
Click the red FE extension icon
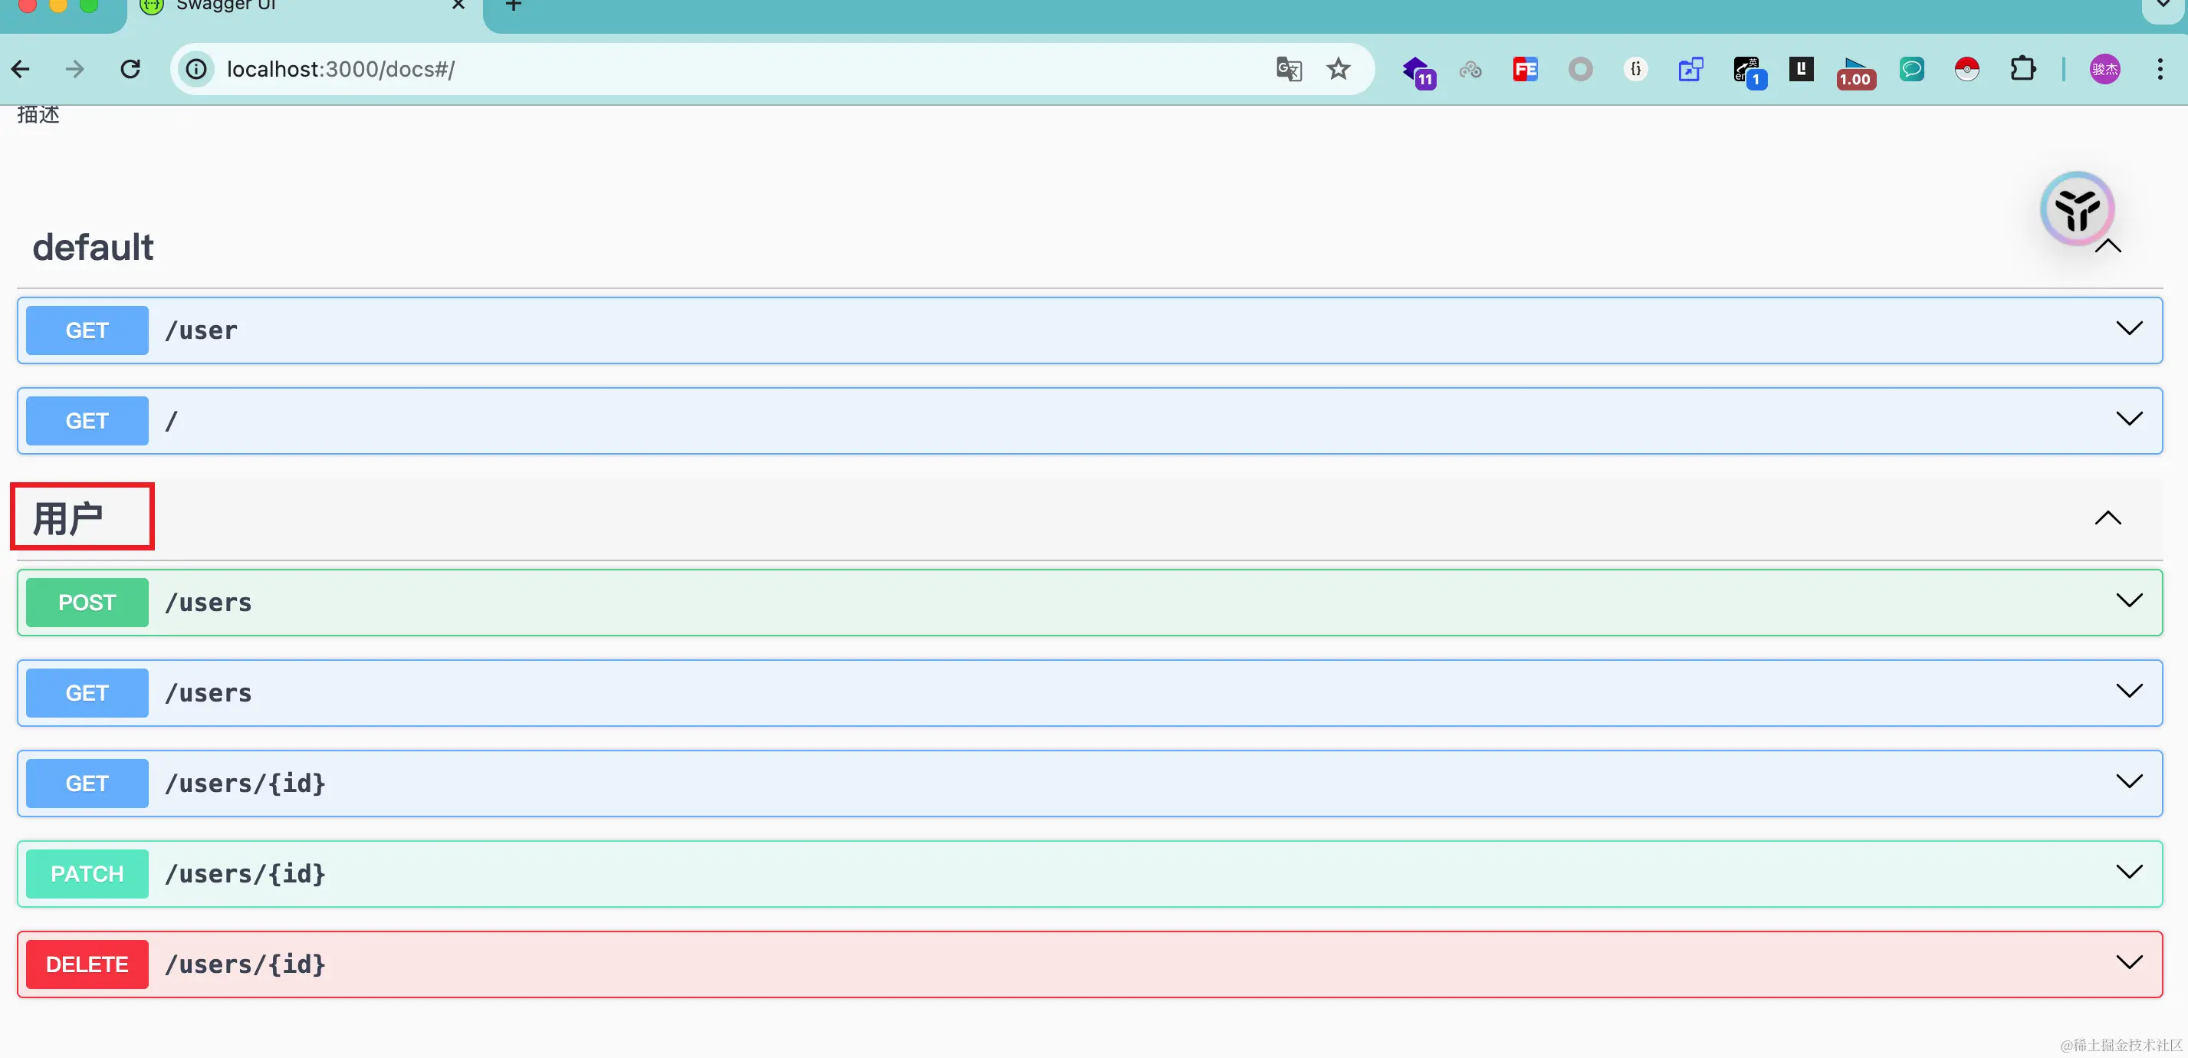point(1525,69)
